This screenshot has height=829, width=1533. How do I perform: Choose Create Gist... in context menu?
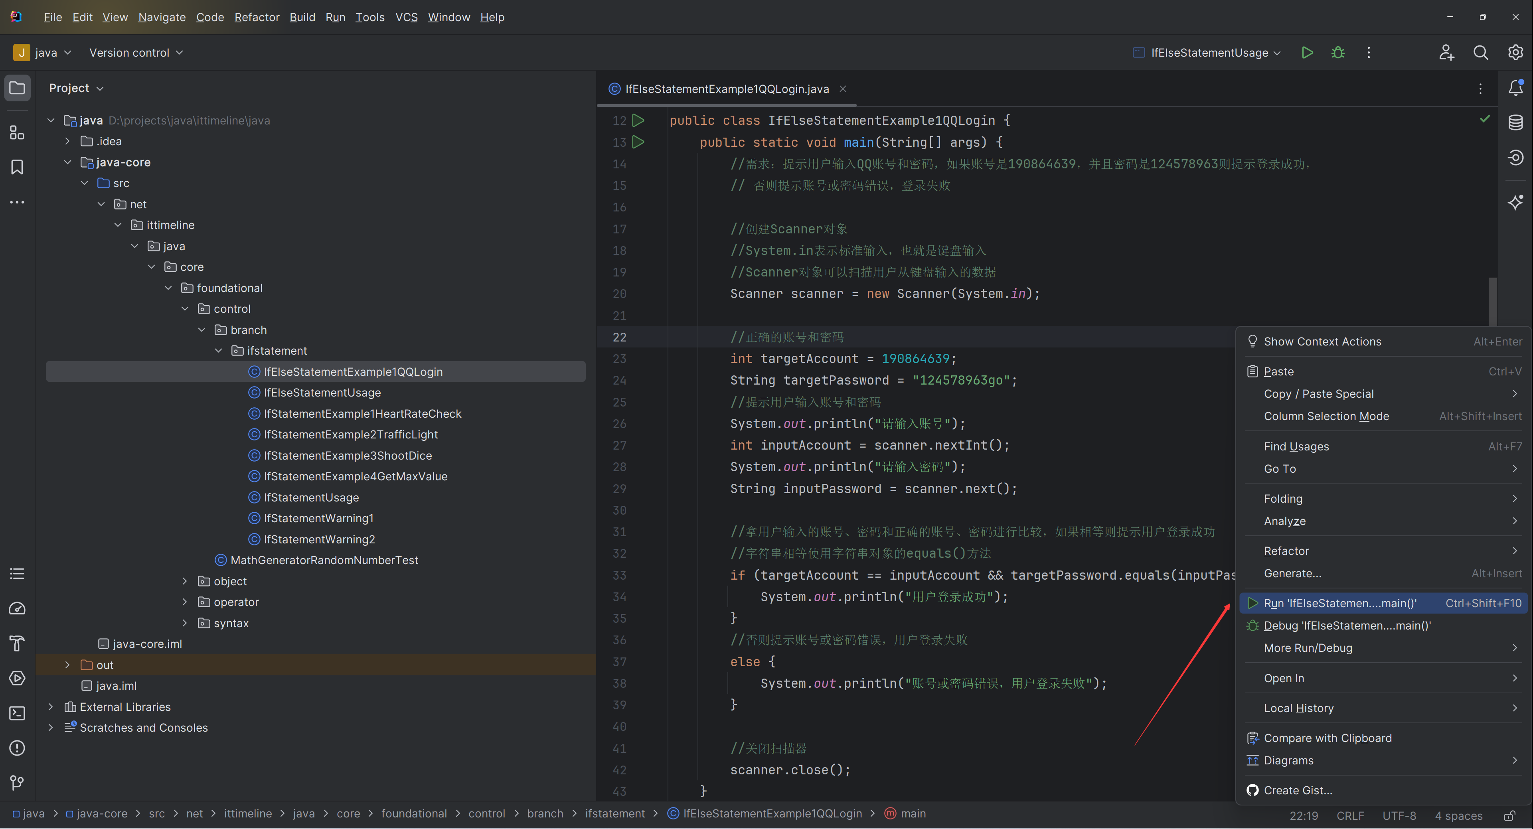click(x=1383, y=790)
